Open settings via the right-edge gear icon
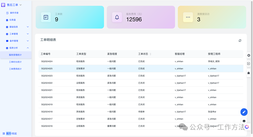This screenshot has height=137, width=253. (x=249, y=55)
